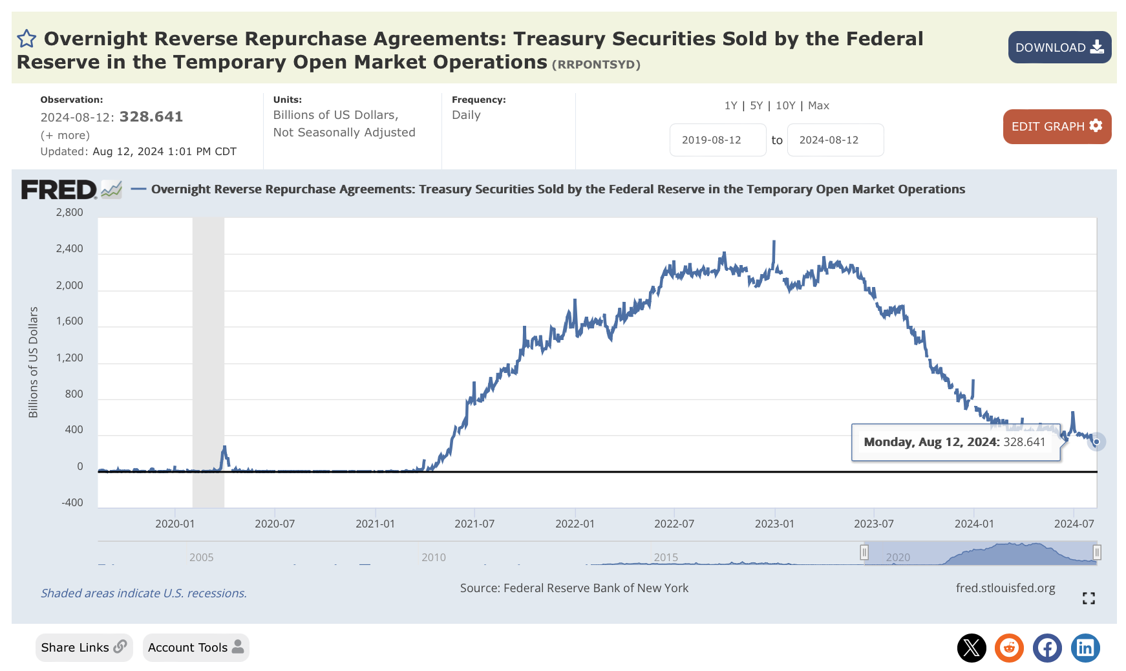Share chart on Reddit
The width and height of the screenshot is (1126, 671).
(1009, 648)
